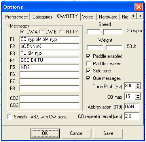
Task: Click the OK button
Action: pyautogui.click(x=45, y=133)
